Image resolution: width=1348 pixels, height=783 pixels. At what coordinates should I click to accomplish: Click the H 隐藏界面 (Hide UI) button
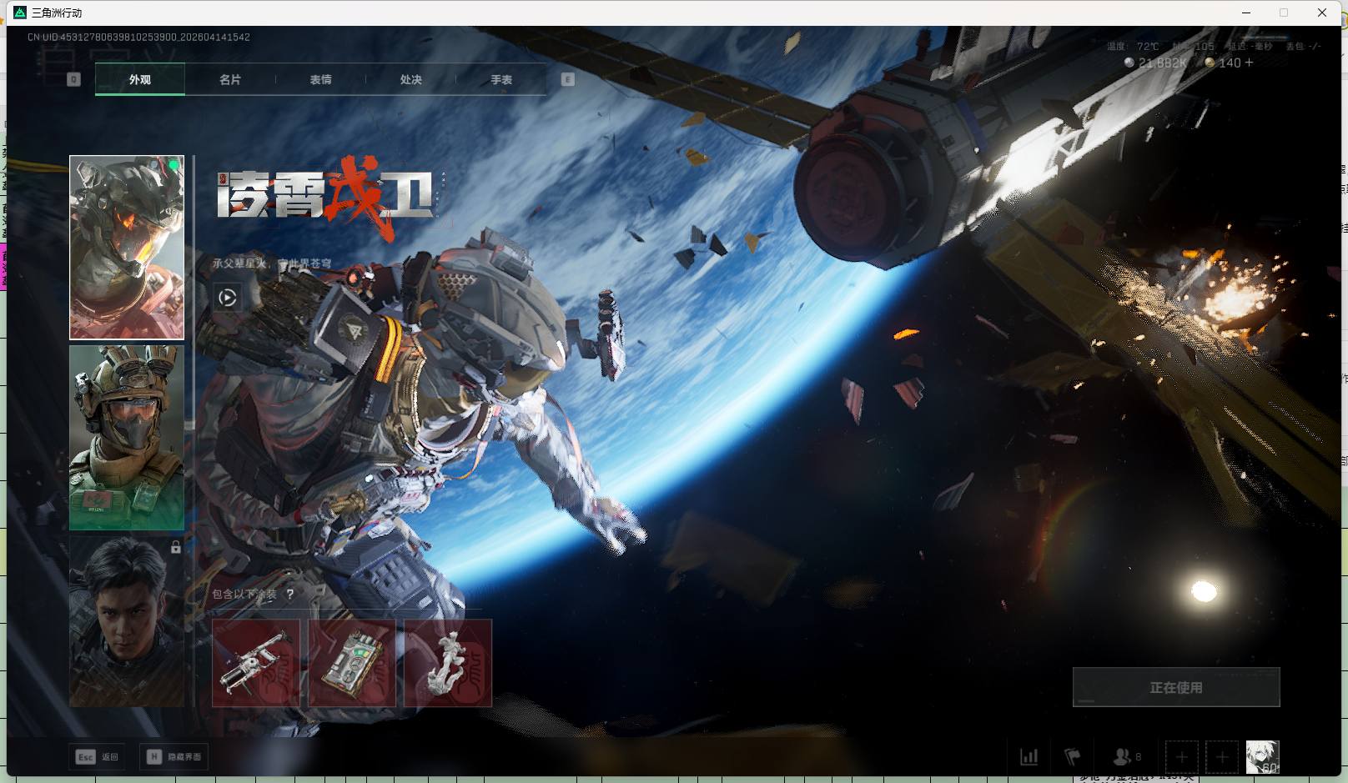174,757
